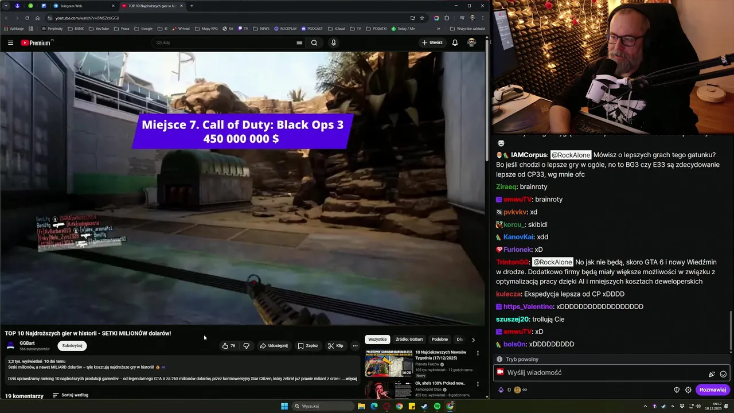
Task: Open the Wszystkie zakładki bookmarks folder
Action: point(467,29)
